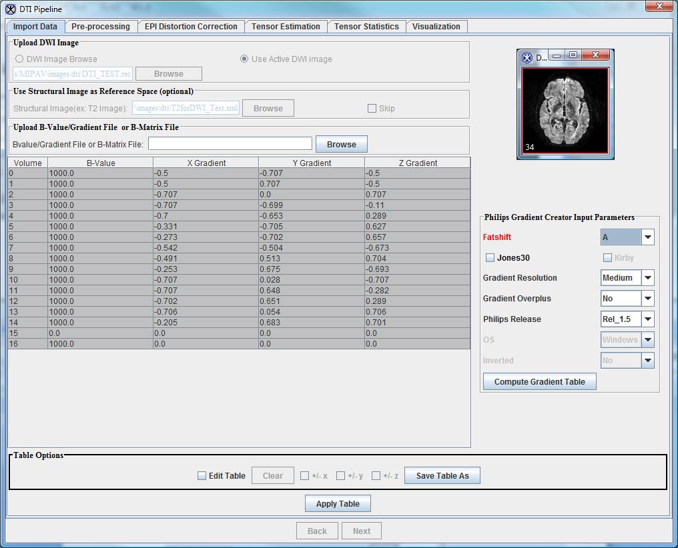Maximize the small DWI image window
Viewport: 678px width, 548px height.
coord(573,55)
